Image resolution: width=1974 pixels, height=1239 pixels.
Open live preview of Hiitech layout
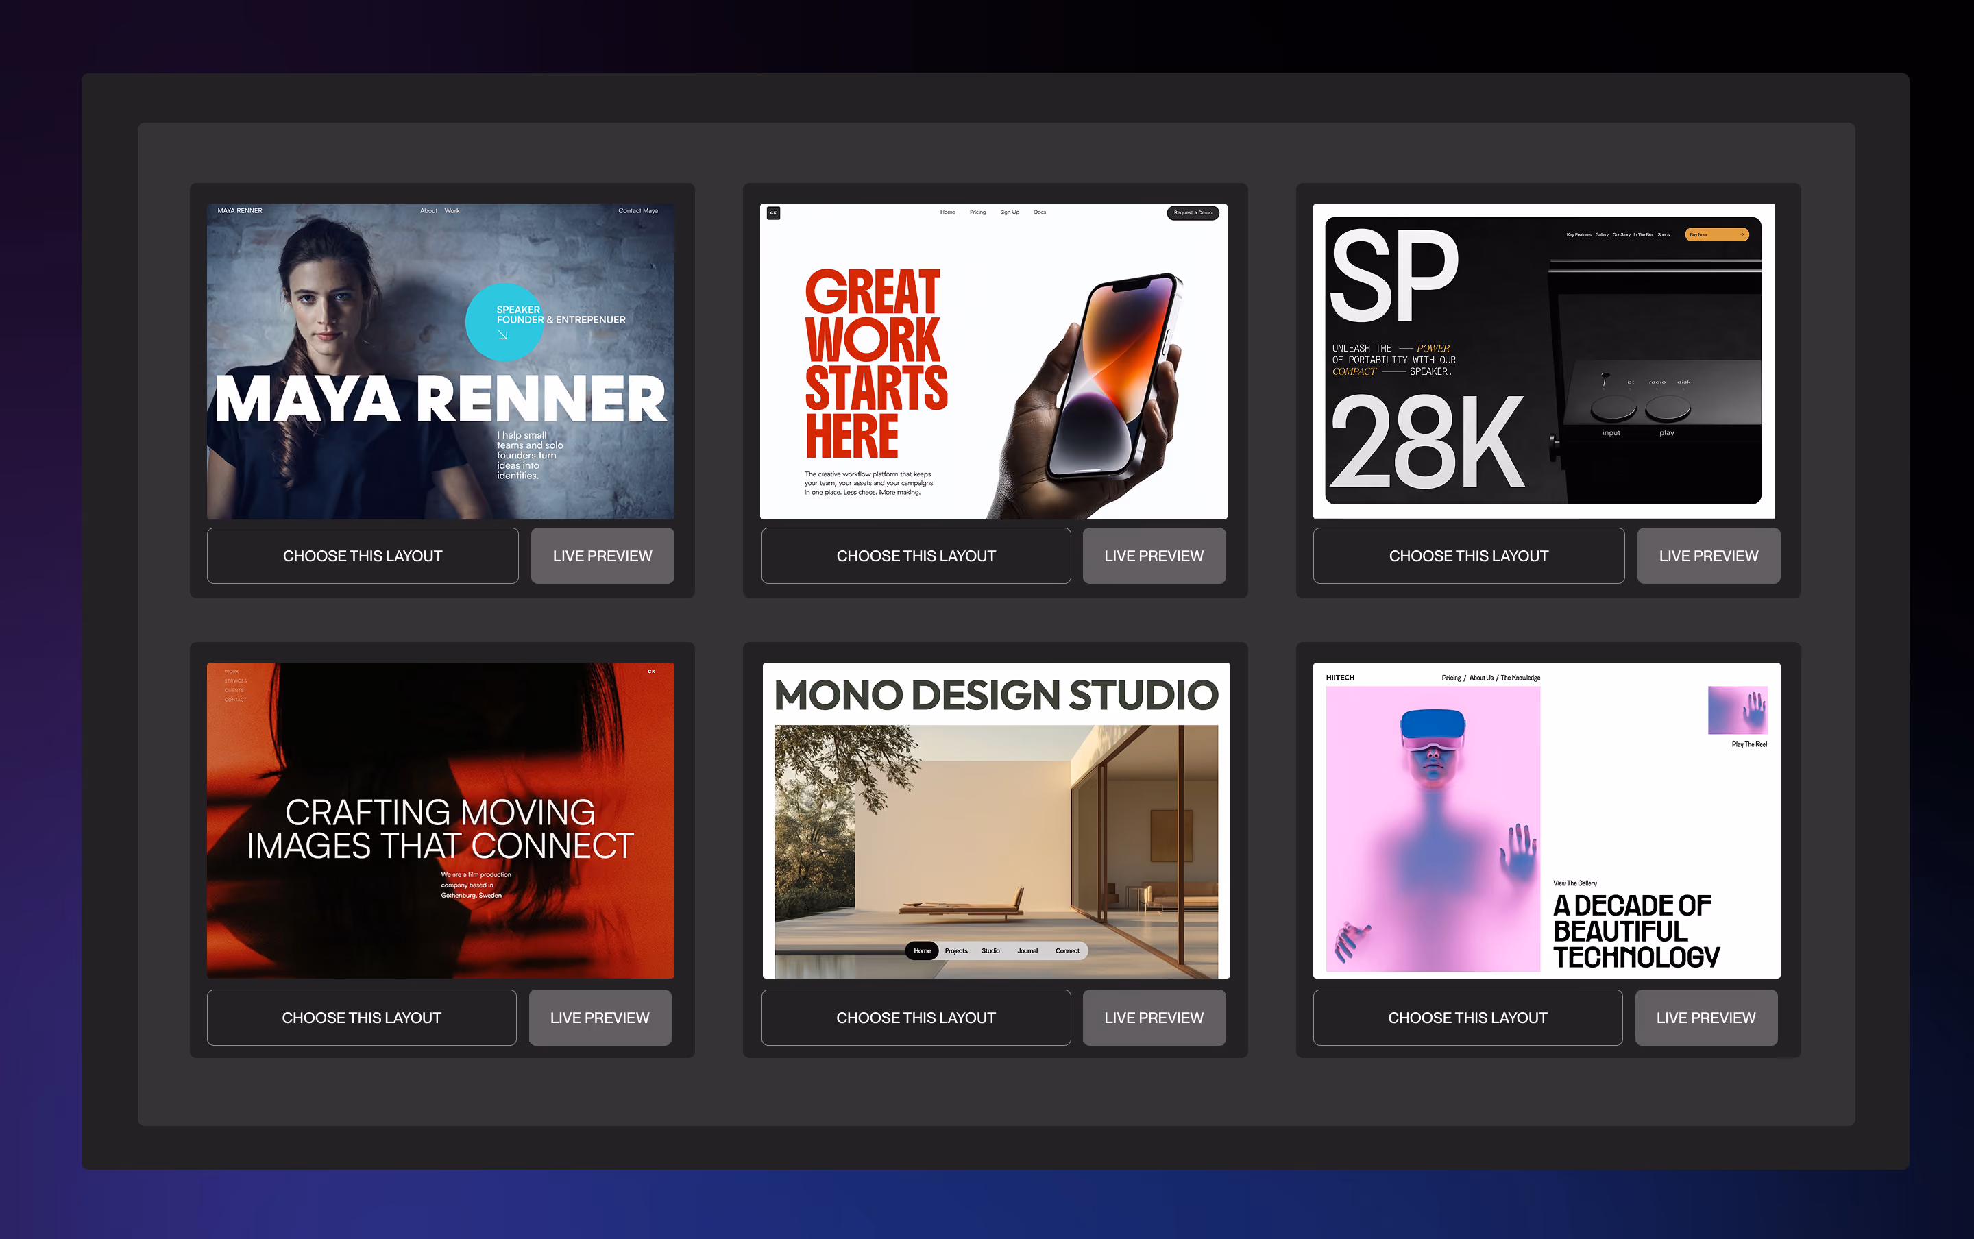(1706, 1017)
